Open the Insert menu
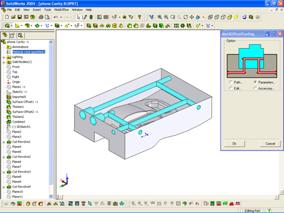 tap(36, 10)
